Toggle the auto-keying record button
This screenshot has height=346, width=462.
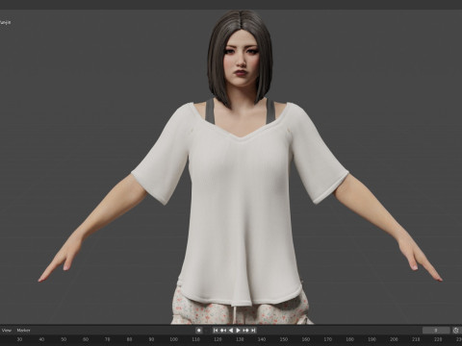199,331
